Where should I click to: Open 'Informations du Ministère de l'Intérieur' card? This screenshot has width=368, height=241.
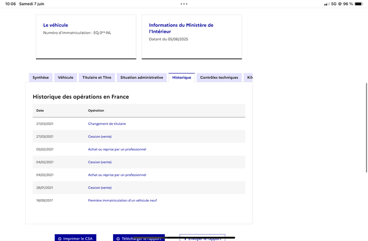pyautogui.click(x=181, y=28)
